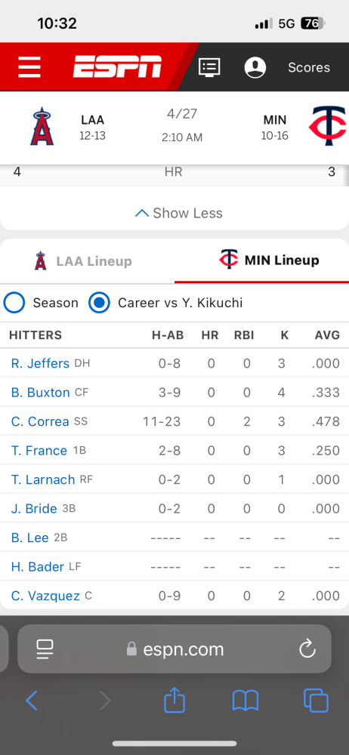Open the Scores link
This screenshot has height=755, width=349.
pos(309,67)
